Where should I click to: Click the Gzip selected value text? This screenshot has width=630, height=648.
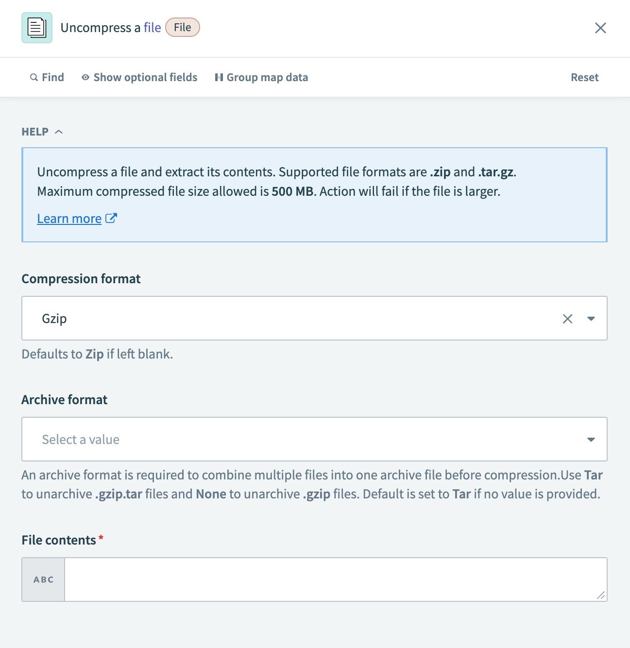[54, 319]
